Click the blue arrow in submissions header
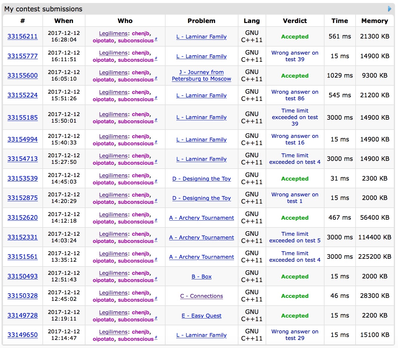This screenshot has width=398, height=348. point(389,9)
